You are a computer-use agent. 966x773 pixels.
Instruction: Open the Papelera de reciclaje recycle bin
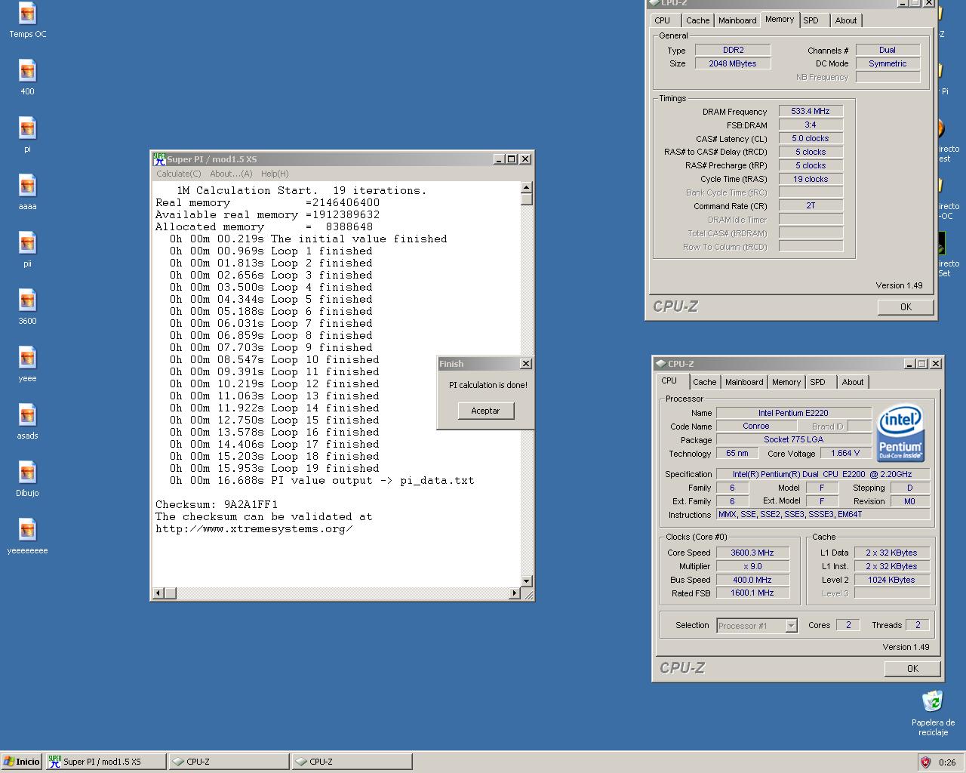coord(933,713)
